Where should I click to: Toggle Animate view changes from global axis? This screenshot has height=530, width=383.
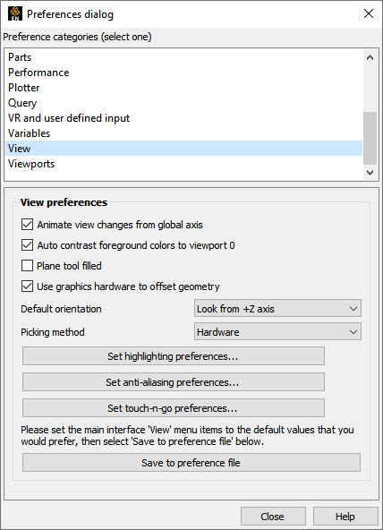pyautogui.click(x=27, y=225)
